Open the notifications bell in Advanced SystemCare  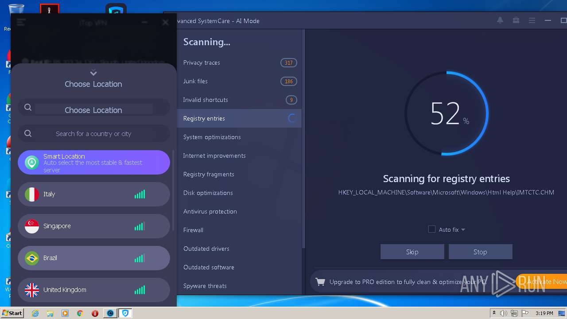(500, 20)
